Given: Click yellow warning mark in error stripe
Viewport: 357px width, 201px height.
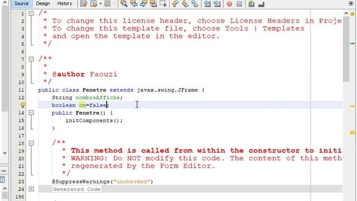Looking at the screenshot, I should pyautogui.click(x=353, y=106).
